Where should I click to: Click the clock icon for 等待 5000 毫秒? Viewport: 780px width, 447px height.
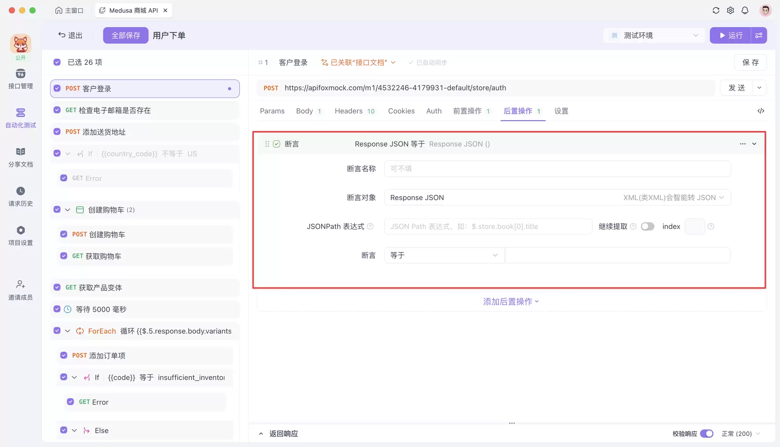click(x=67, y=309)
